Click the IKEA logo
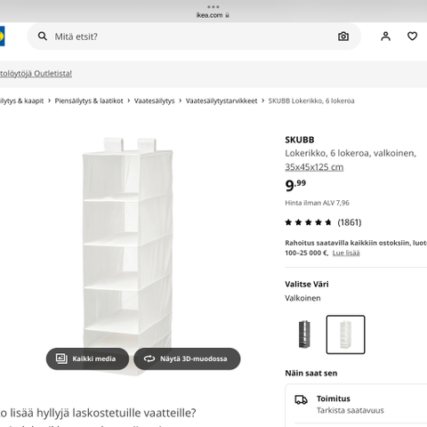427x427 pixels. coord(2,36)
